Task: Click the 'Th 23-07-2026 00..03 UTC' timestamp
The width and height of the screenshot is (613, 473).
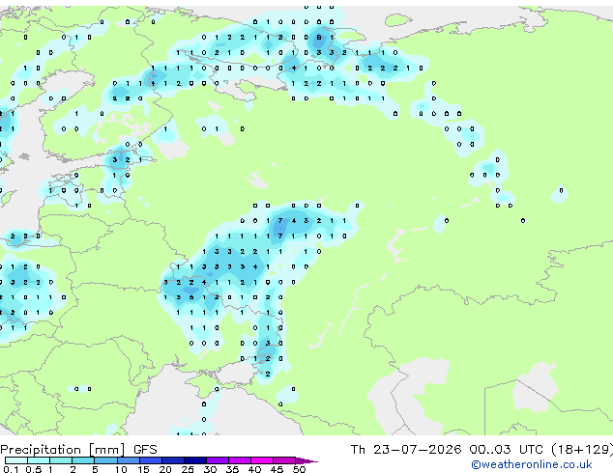Action: (449, 450)
